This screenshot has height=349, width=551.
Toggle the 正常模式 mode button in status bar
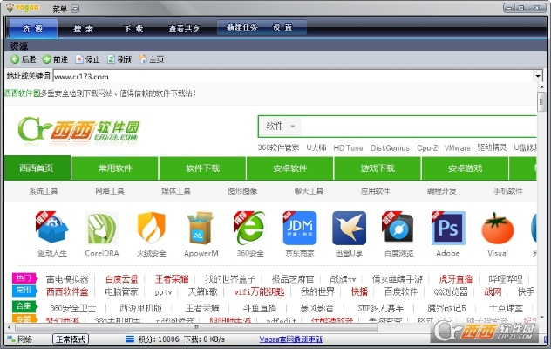pyautogui.click(x=71, y=339)
